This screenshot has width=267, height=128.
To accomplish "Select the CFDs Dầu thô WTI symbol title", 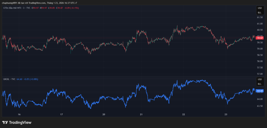I will click(x=13, y=8).
